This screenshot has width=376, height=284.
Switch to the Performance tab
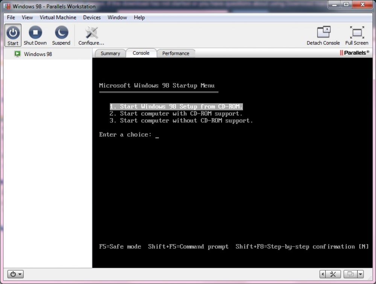pyautogui.click(x=176, y=53)
